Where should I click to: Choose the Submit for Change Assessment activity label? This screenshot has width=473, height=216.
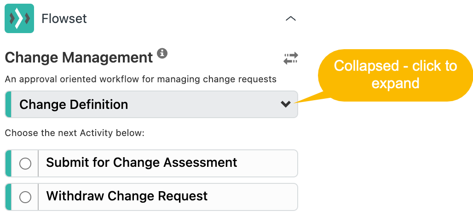coord(141,163)
